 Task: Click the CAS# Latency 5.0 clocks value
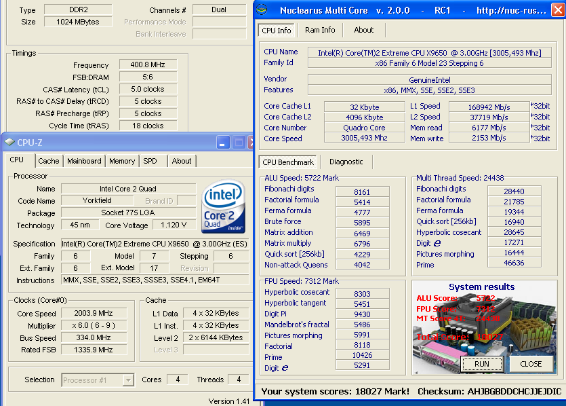click(148, 89)
